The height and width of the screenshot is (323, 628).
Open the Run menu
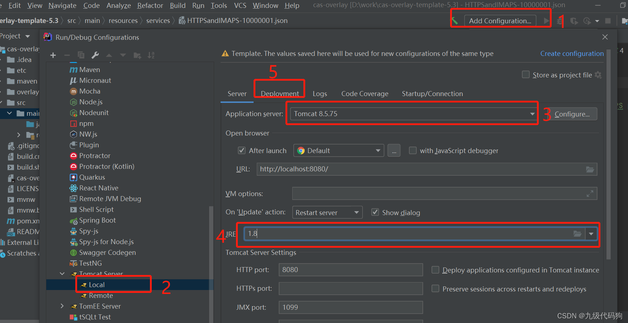click(x=198, y=5)
